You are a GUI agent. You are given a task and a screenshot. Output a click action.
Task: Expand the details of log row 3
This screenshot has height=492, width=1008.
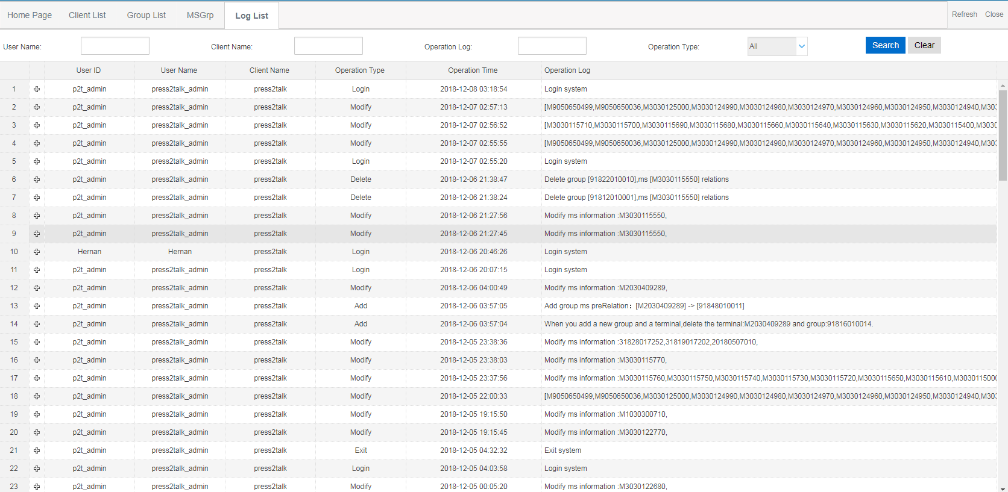[x=37, y=125]
